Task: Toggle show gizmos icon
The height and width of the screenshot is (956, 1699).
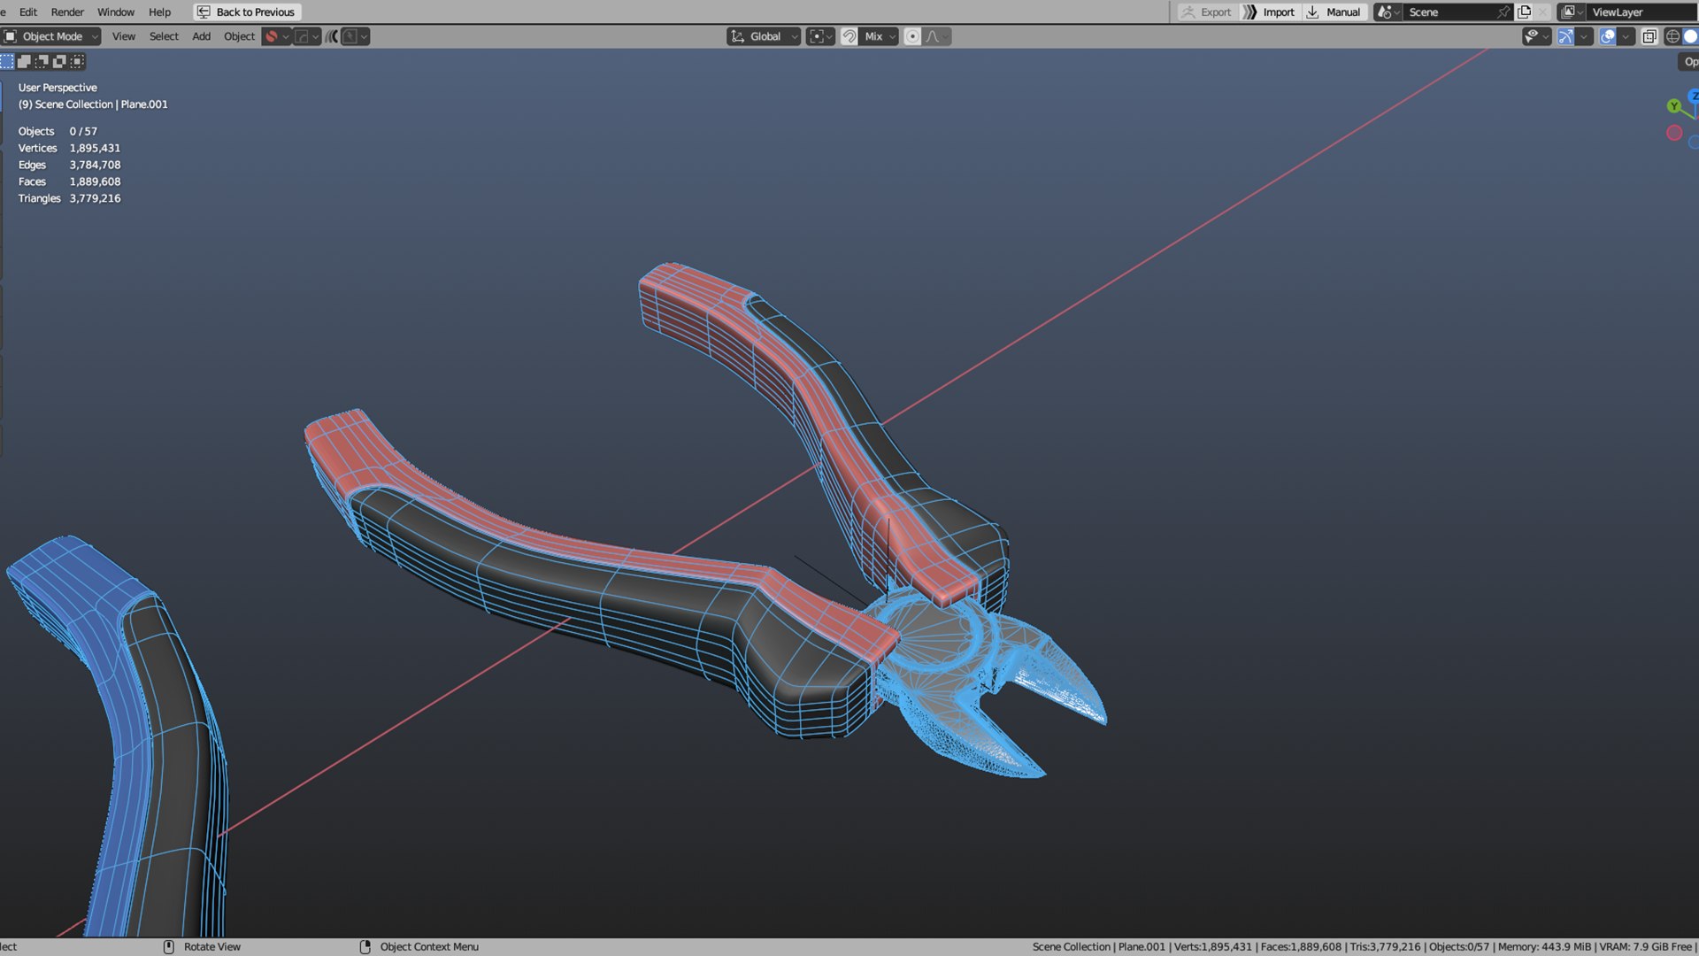Action: (1565, 36)
